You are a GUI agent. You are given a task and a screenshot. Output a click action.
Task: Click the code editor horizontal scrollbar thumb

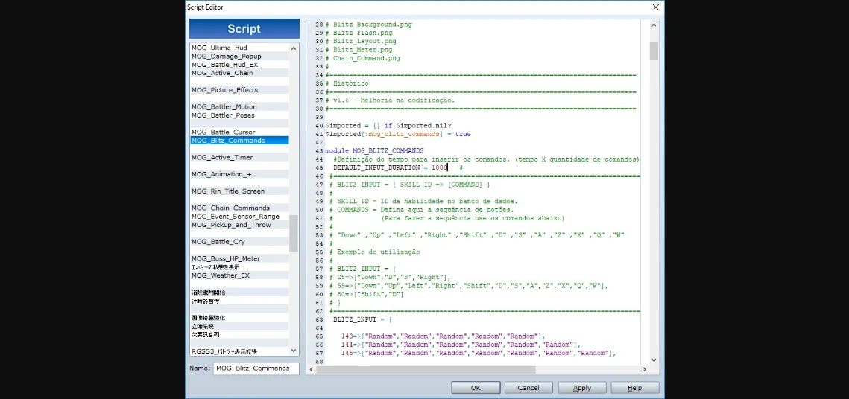425,369
